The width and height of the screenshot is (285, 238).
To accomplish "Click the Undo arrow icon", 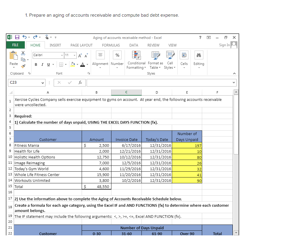I will pos(25,37).
